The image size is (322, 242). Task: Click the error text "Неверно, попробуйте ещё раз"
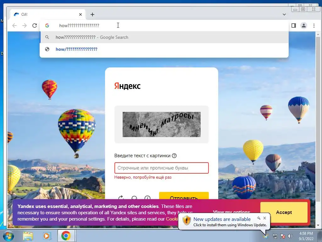143,177
